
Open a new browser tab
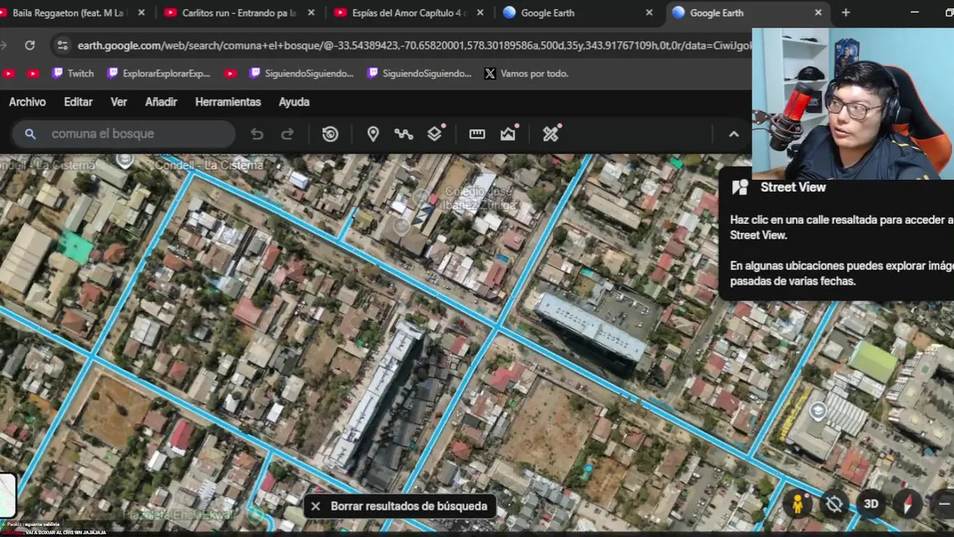point(846,13)
